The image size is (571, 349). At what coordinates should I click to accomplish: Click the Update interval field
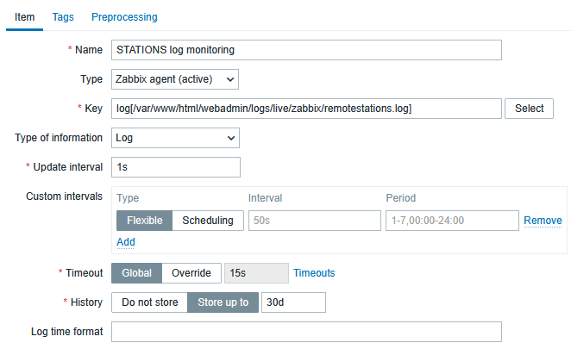tap(175, 167)
